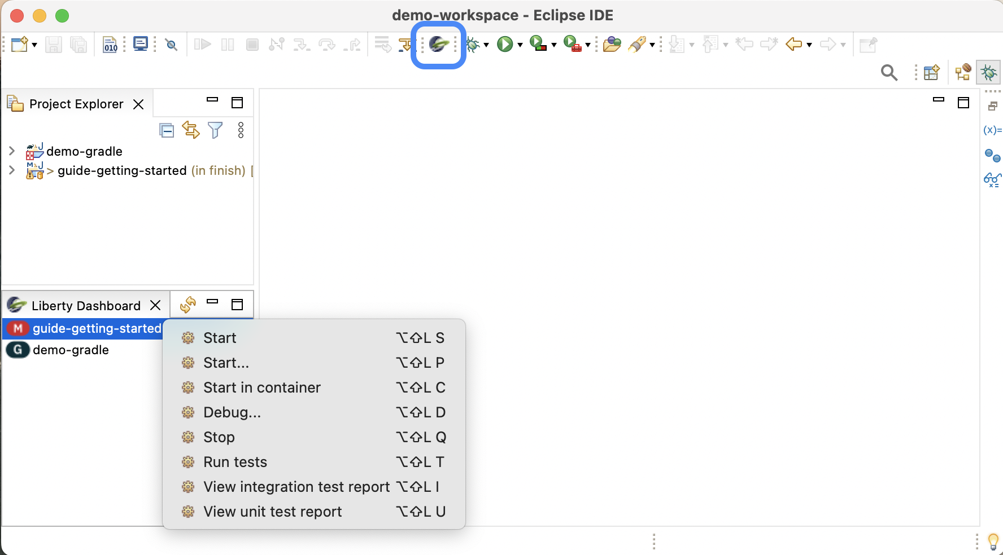Image resolution: width=1003 pixels, height=555 pixels.
Task: Toggle Skip All Breakpoints icon
Action: [x=172, y=45]
